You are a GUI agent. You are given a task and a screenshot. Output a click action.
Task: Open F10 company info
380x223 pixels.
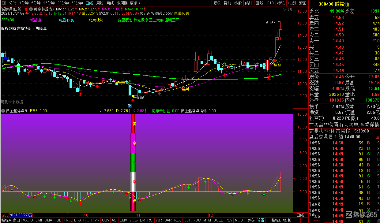point(270,3)
